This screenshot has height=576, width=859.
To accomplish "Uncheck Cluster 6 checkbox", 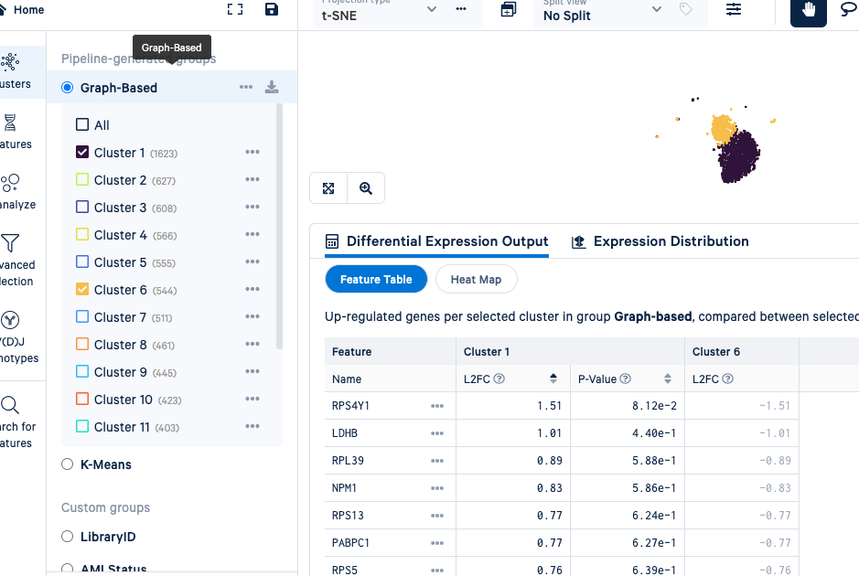I will 82,289.
